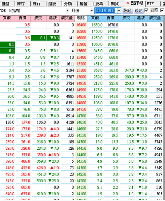Click highlighted call bid 0.1 at 15800
This screenshot has height=201, width=165.
7,45
